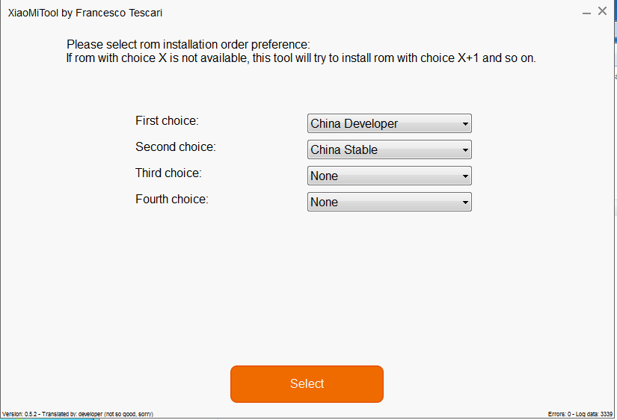The width and height of the screenshot is (617, 420).
Task: Expand the Fourth choice rom dropdown
Action: point(389,202)
